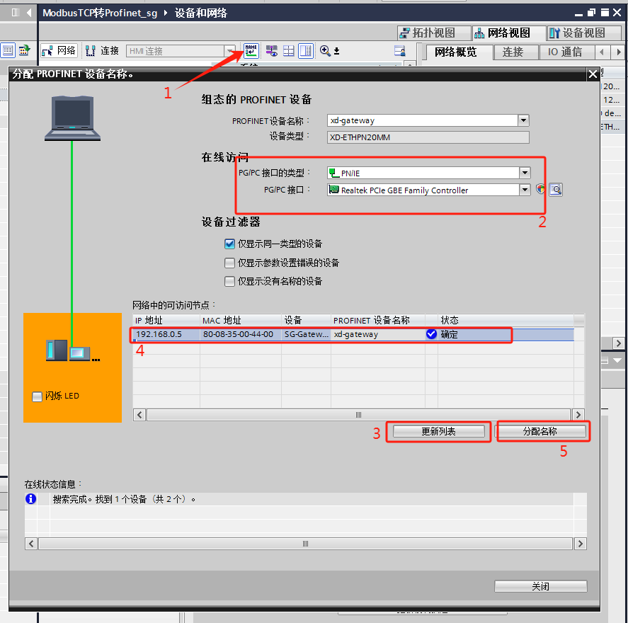Uncheck 仅显示同一类型的设备 checkbox
This screenshot has width=628, height=623.
tap(229, 244)
